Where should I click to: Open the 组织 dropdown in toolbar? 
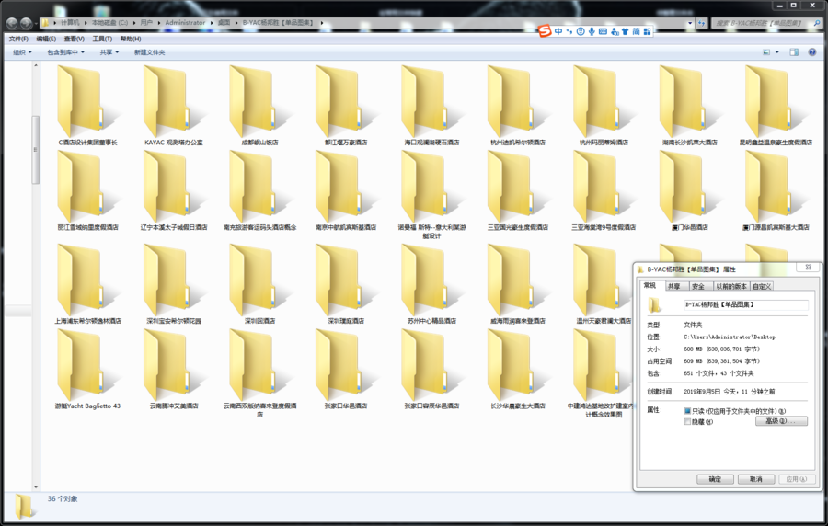click(22, 52)
